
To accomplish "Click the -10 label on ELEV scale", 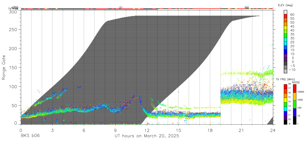I will (292, 70).
